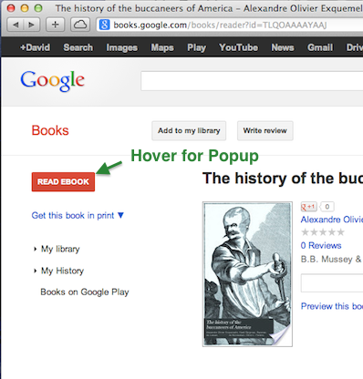The height and width of the screenshot is (379, 363).
Task: Click the Google favicon in address bar
Action: (x=104, y=25)
